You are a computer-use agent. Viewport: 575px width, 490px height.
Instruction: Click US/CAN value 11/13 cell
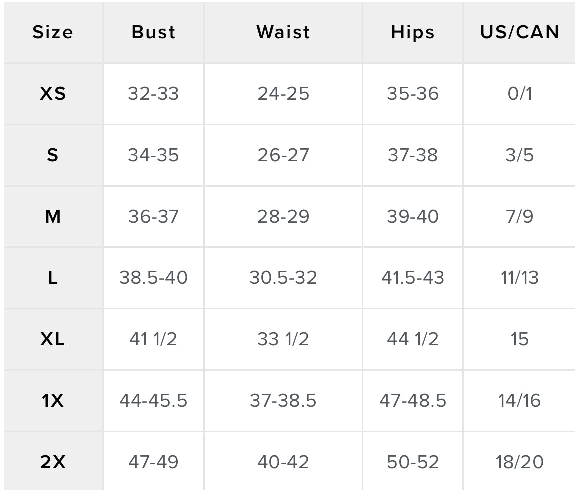[519, 278]
